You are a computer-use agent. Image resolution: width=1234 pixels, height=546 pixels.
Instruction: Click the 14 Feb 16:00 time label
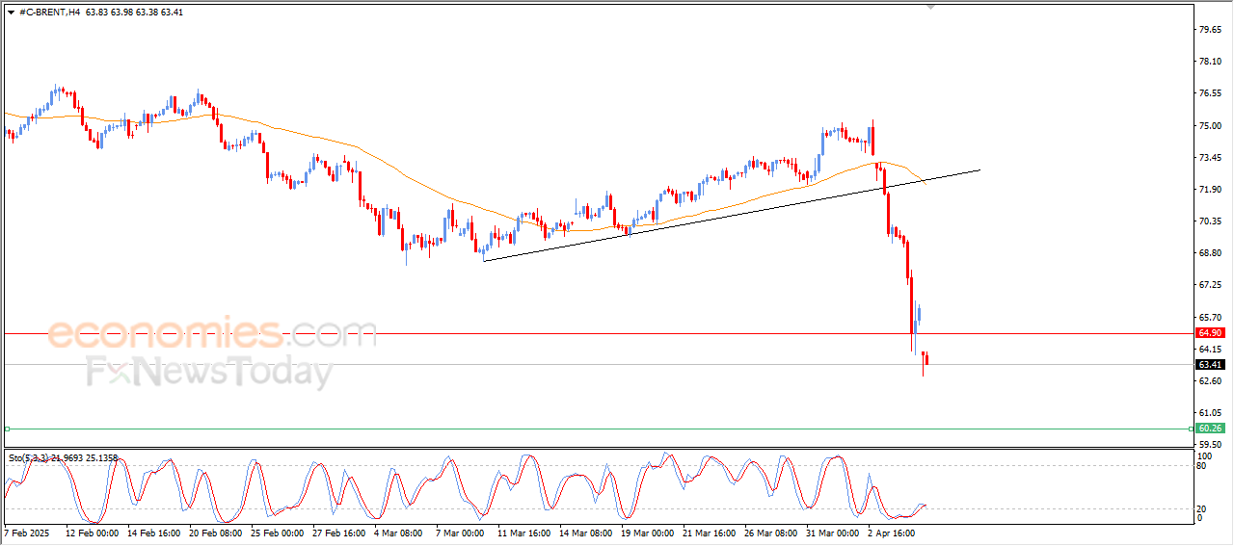coord(153,532)
